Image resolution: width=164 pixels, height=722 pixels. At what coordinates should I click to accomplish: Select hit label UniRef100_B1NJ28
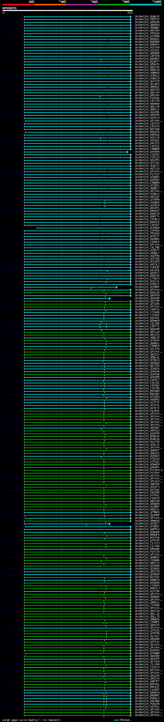click(147, 292)
